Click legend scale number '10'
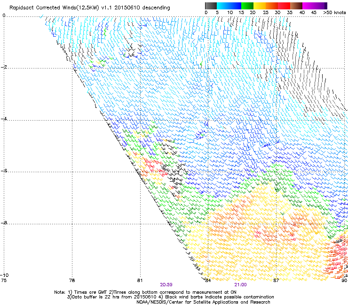 [x=230, y=13]
